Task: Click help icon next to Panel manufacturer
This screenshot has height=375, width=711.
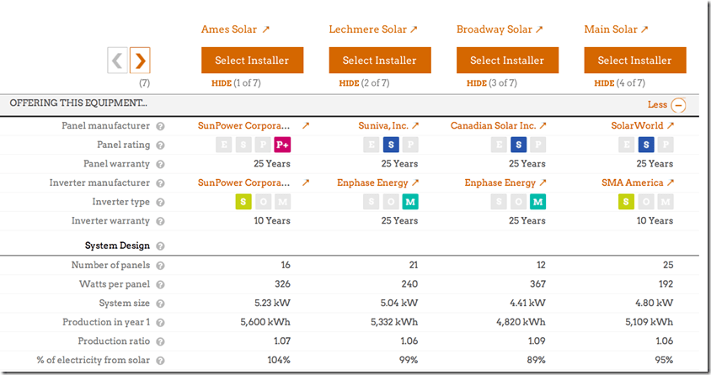Action: [x=160, y=126]
